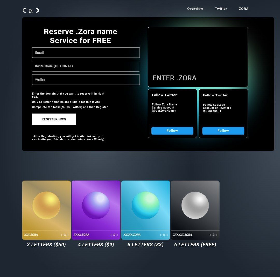This screenshot has width=280, height=277.
Task: Select the gray XXXXXX.ZORA card
Action: click(195, 210)
